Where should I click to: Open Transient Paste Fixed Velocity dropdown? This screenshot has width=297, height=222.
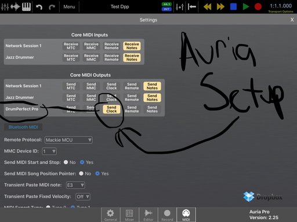point(83,197)
